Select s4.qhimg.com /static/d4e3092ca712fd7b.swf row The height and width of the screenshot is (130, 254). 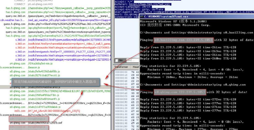pyautogui.click(x=55, y=123)
